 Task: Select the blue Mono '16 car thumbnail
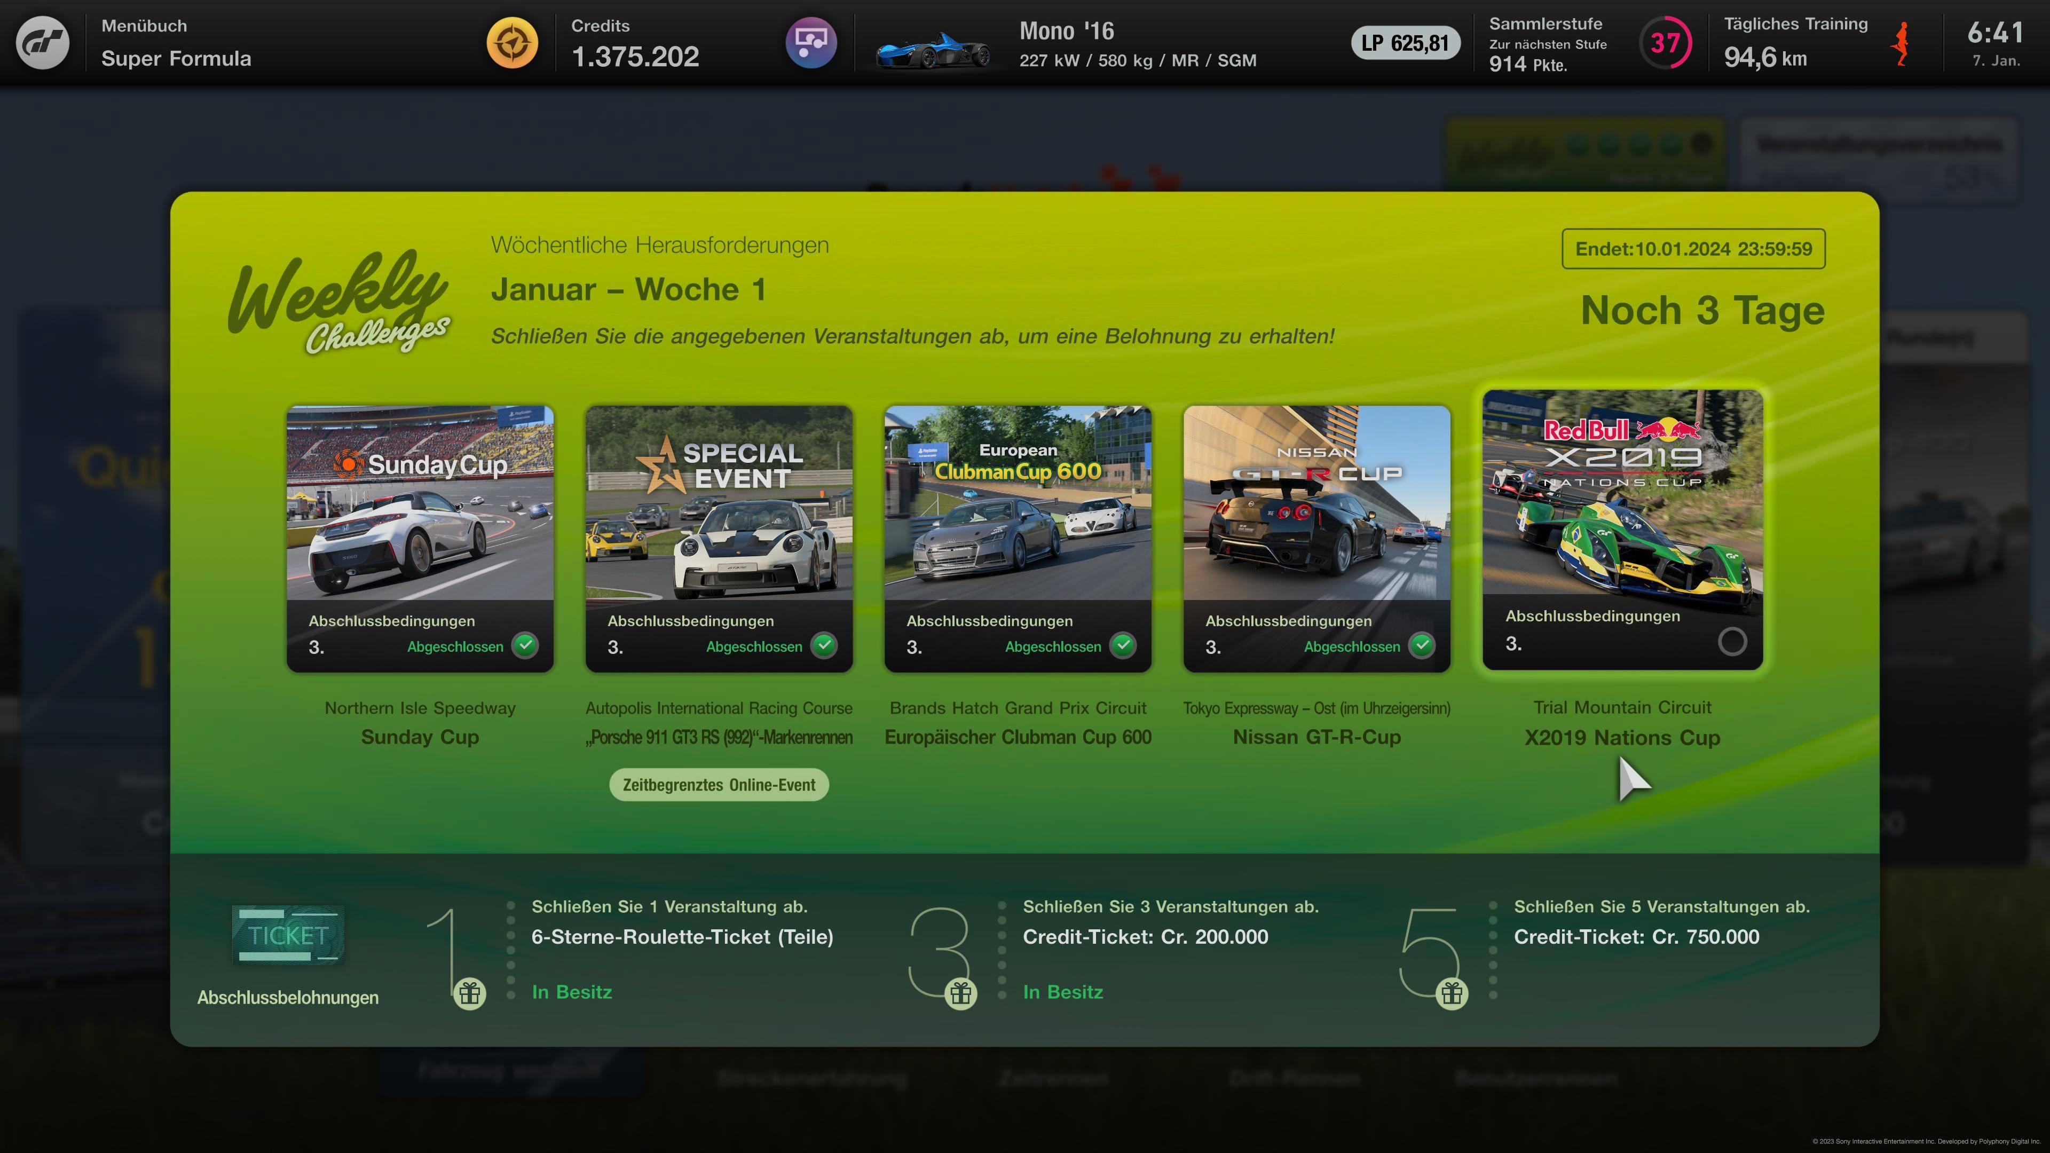pyautogui.click(x=933, y=49)
